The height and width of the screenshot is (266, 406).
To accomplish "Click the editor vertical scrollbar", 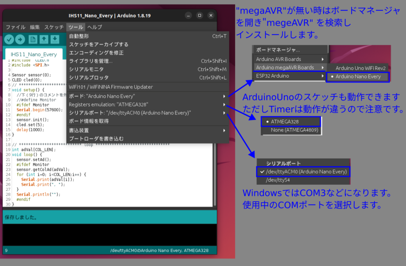I will click(214, 175).
